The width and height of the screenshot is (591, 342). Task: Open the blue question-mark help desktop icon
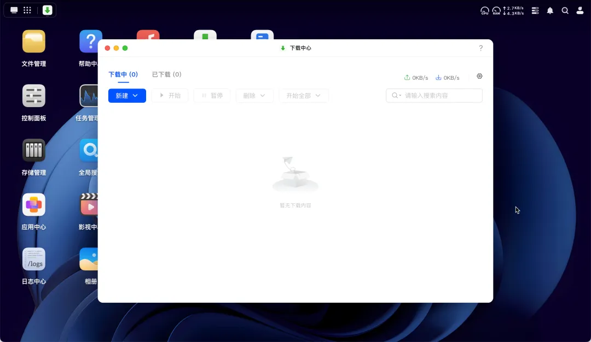tap(89, 42)
